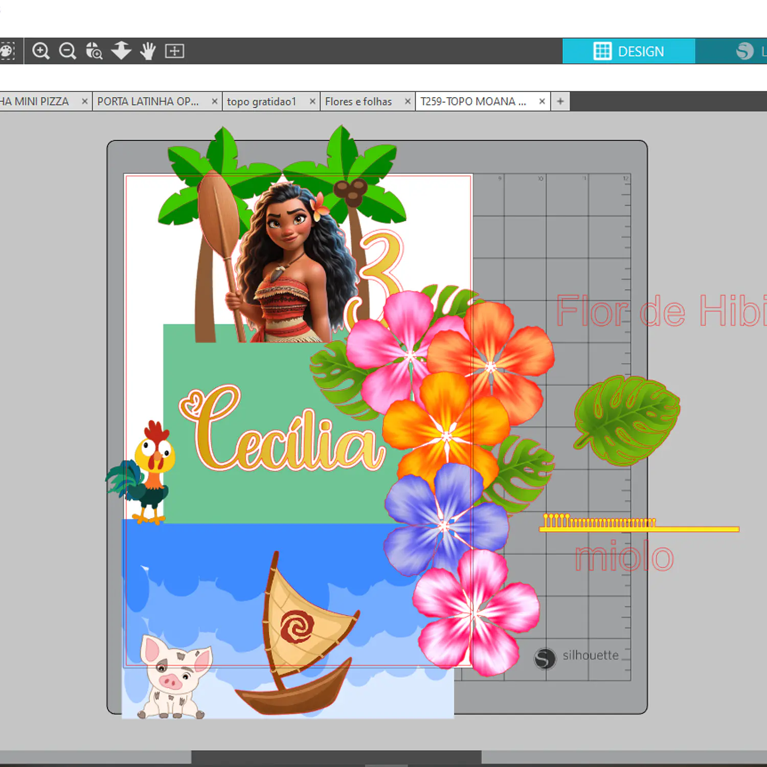Select the Pan hand tool
Screen dimensions: 767x767
[148, 51]
